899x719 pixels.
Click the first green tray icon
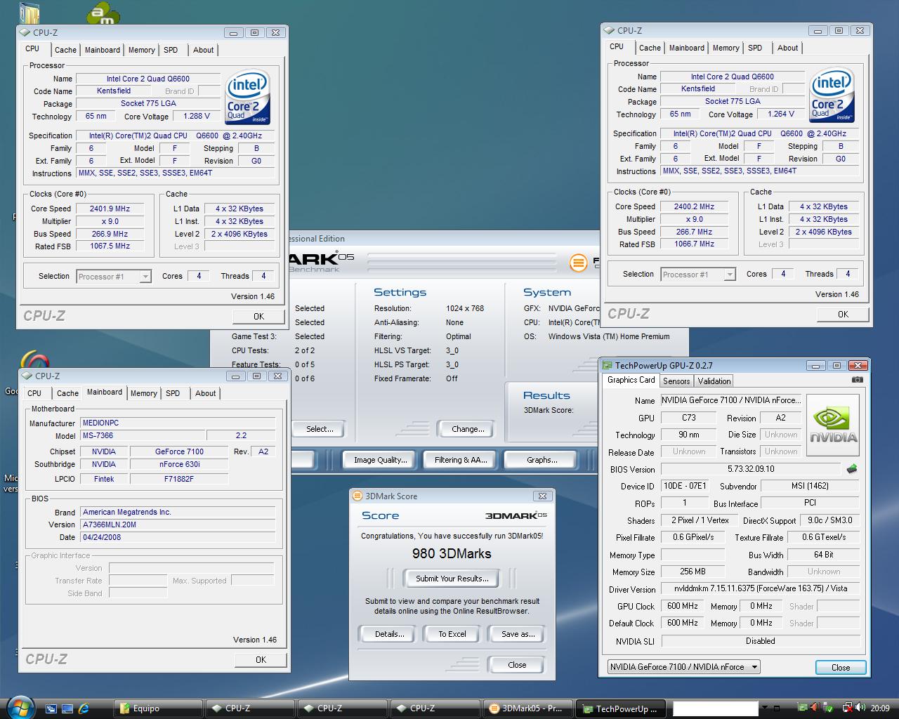click(802, 708)
